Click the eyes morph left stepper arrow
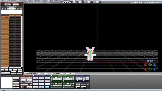162x91 pixels. [x=52, y=79]
